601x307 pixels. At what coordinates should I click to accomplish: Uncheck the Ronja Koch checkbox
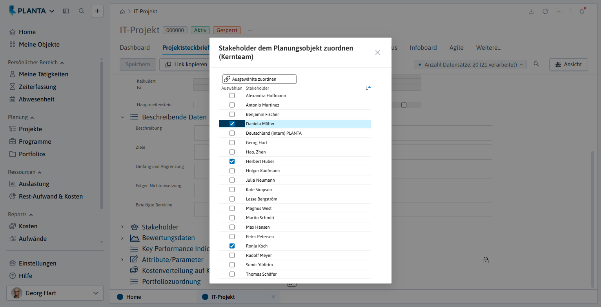point(232,246)
